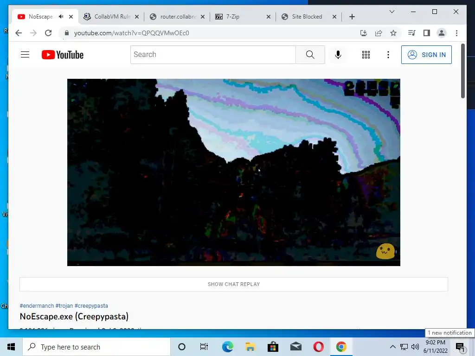Launch Opera from taskbar
Image resolution: width=475 pixels, height=356 pixels.
click(x=318, y=347)
